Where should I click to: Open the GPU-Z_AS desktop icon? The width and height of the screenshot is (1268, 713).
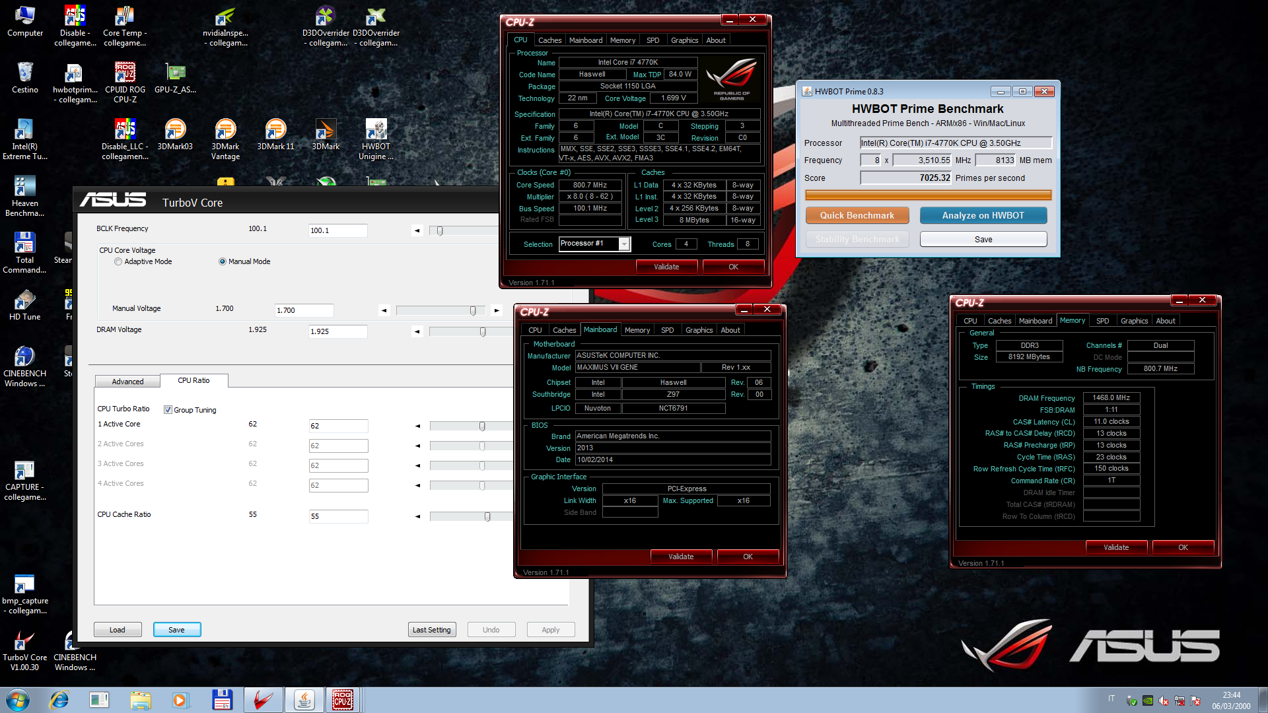(175, 78)
